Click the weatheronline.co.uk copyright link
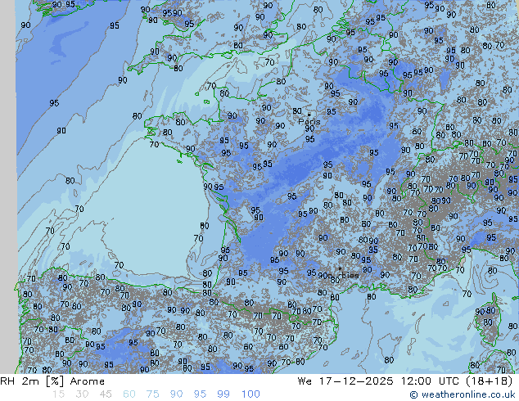 pos(468,394)
